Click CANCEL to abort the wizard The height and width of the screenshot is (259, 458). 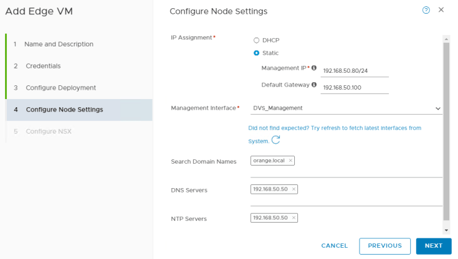334,246
